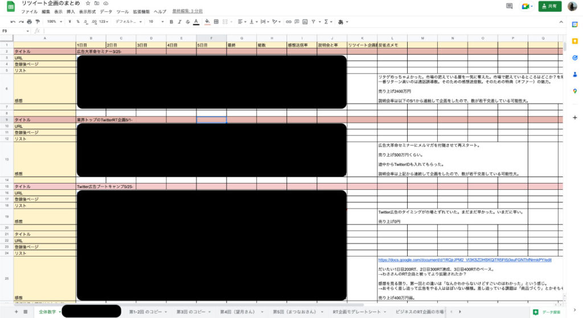Open Google Calendar in the side panel

(x=575, y=25)
